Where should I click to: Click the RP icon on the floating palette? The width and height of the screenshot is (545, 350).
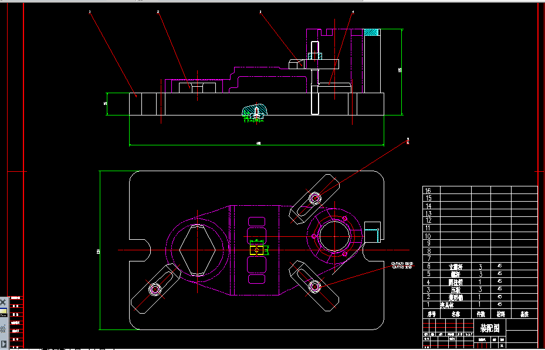[4, 328]
